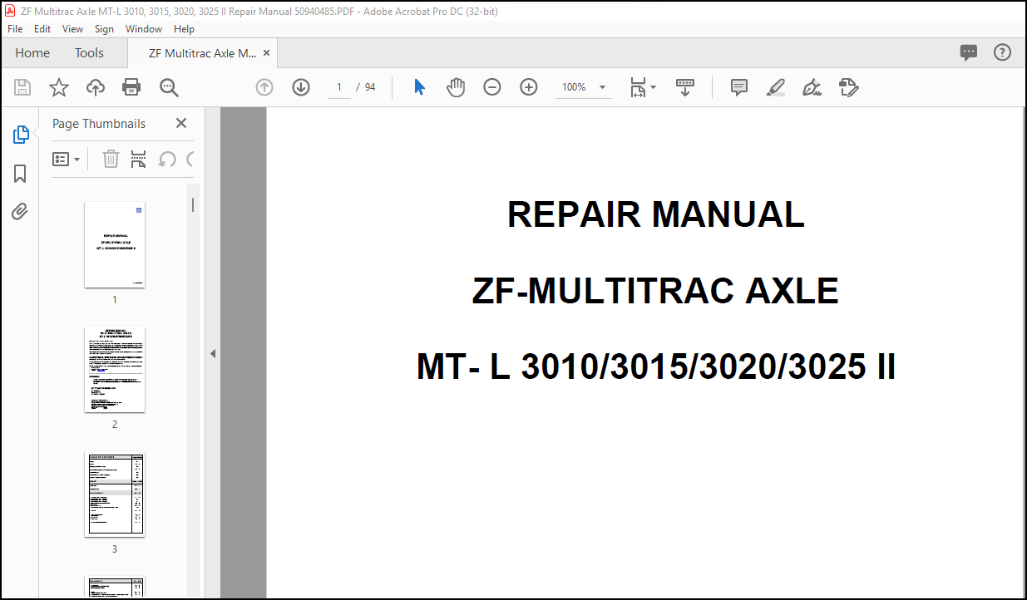
Task: Open the Bookmarks sidebar panel
Action: coord(20,173)
